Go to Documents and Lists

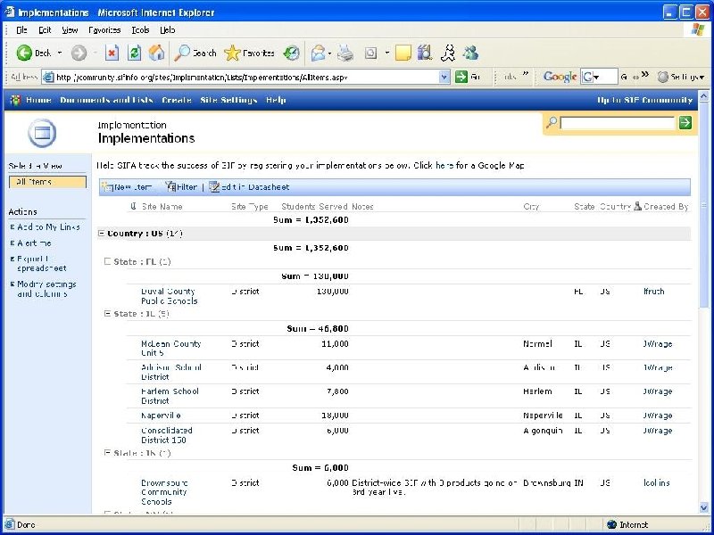pos(106,100)
